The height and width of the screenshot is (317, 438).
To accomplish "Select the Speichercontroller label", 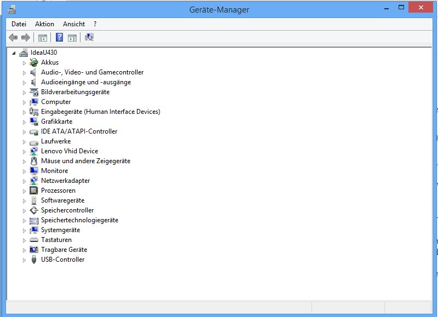I will click(x=67, y=210).
